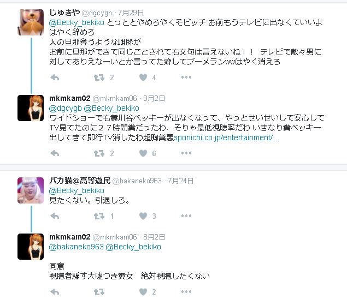Image resolution: width=347 pixels, height=299 pixels.
Task: Open more options on the sponichi link tweet
Action: click(x=186, y=153)
